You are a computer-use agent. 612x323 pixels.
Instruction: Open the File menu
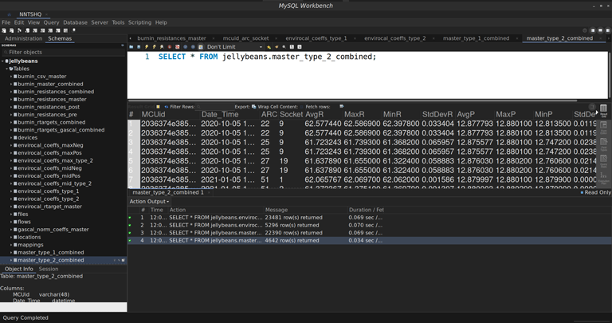pyautogui.click(x=6, y=22)
